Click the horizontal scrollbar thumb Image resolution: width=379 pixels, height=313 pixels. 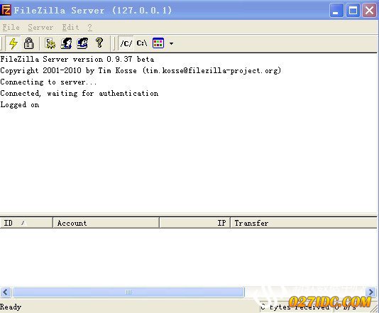pyautogui.click(x=128, y=292)
